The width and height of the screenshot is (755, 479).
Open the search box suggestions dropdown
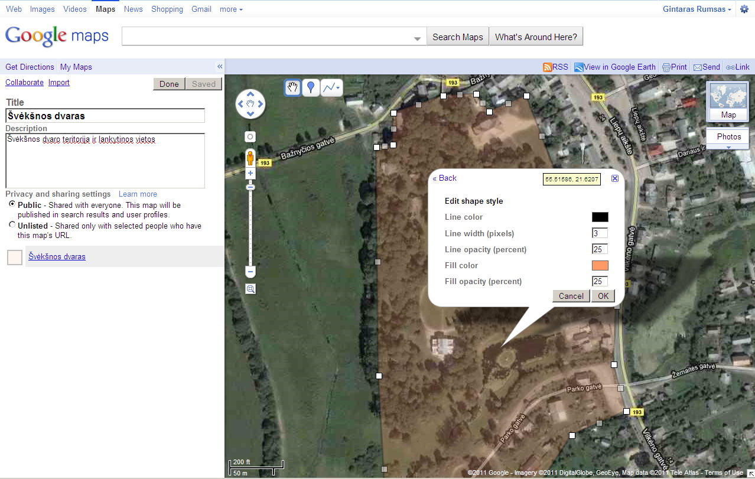(418, 38)
